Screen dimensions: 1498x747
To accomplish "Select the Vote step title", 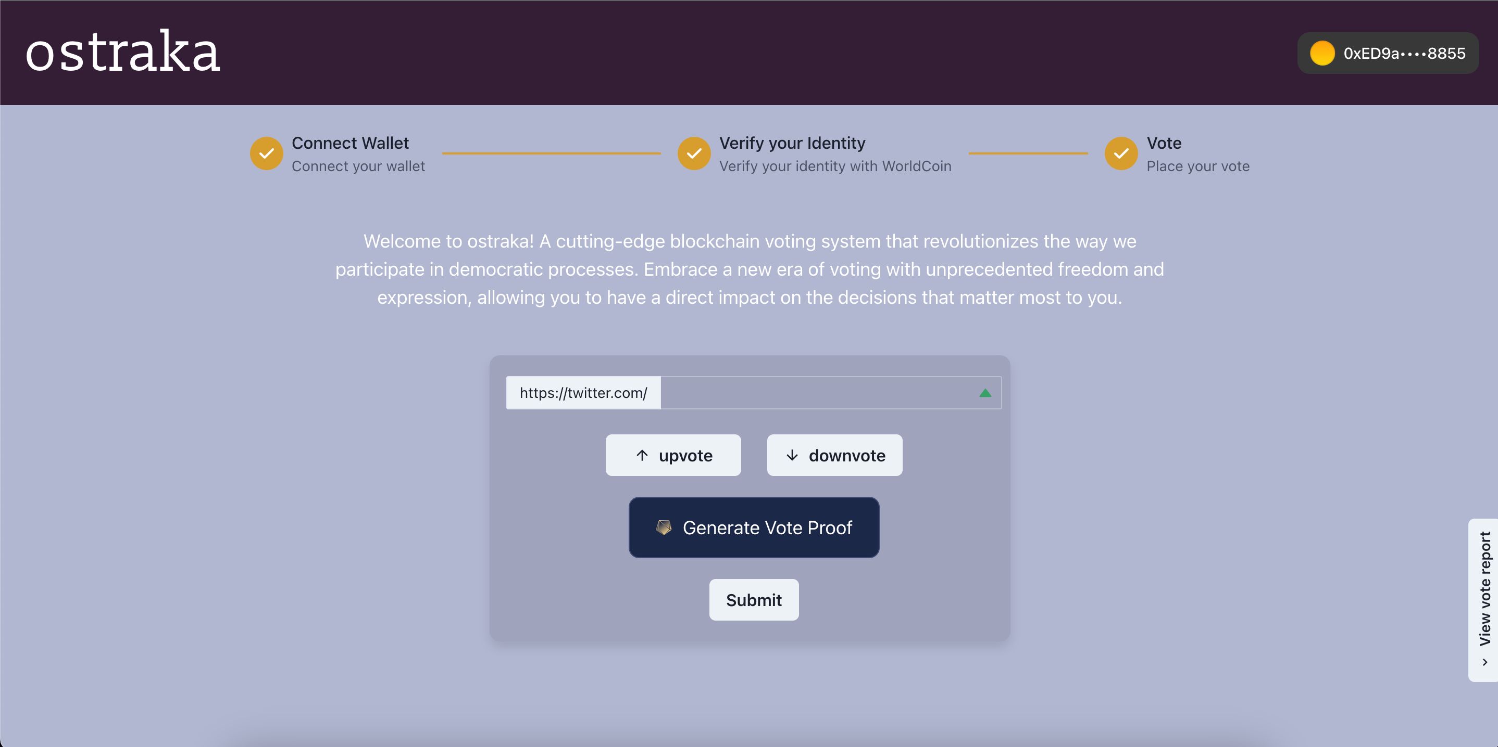I will coord(1164,143).
